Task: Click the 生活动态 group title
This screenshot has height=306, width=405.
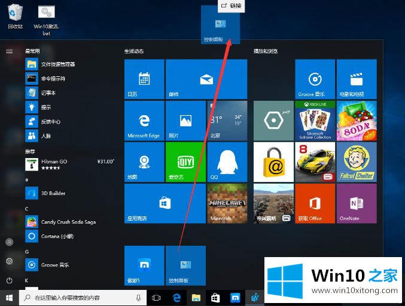Action: pos(134,51)
